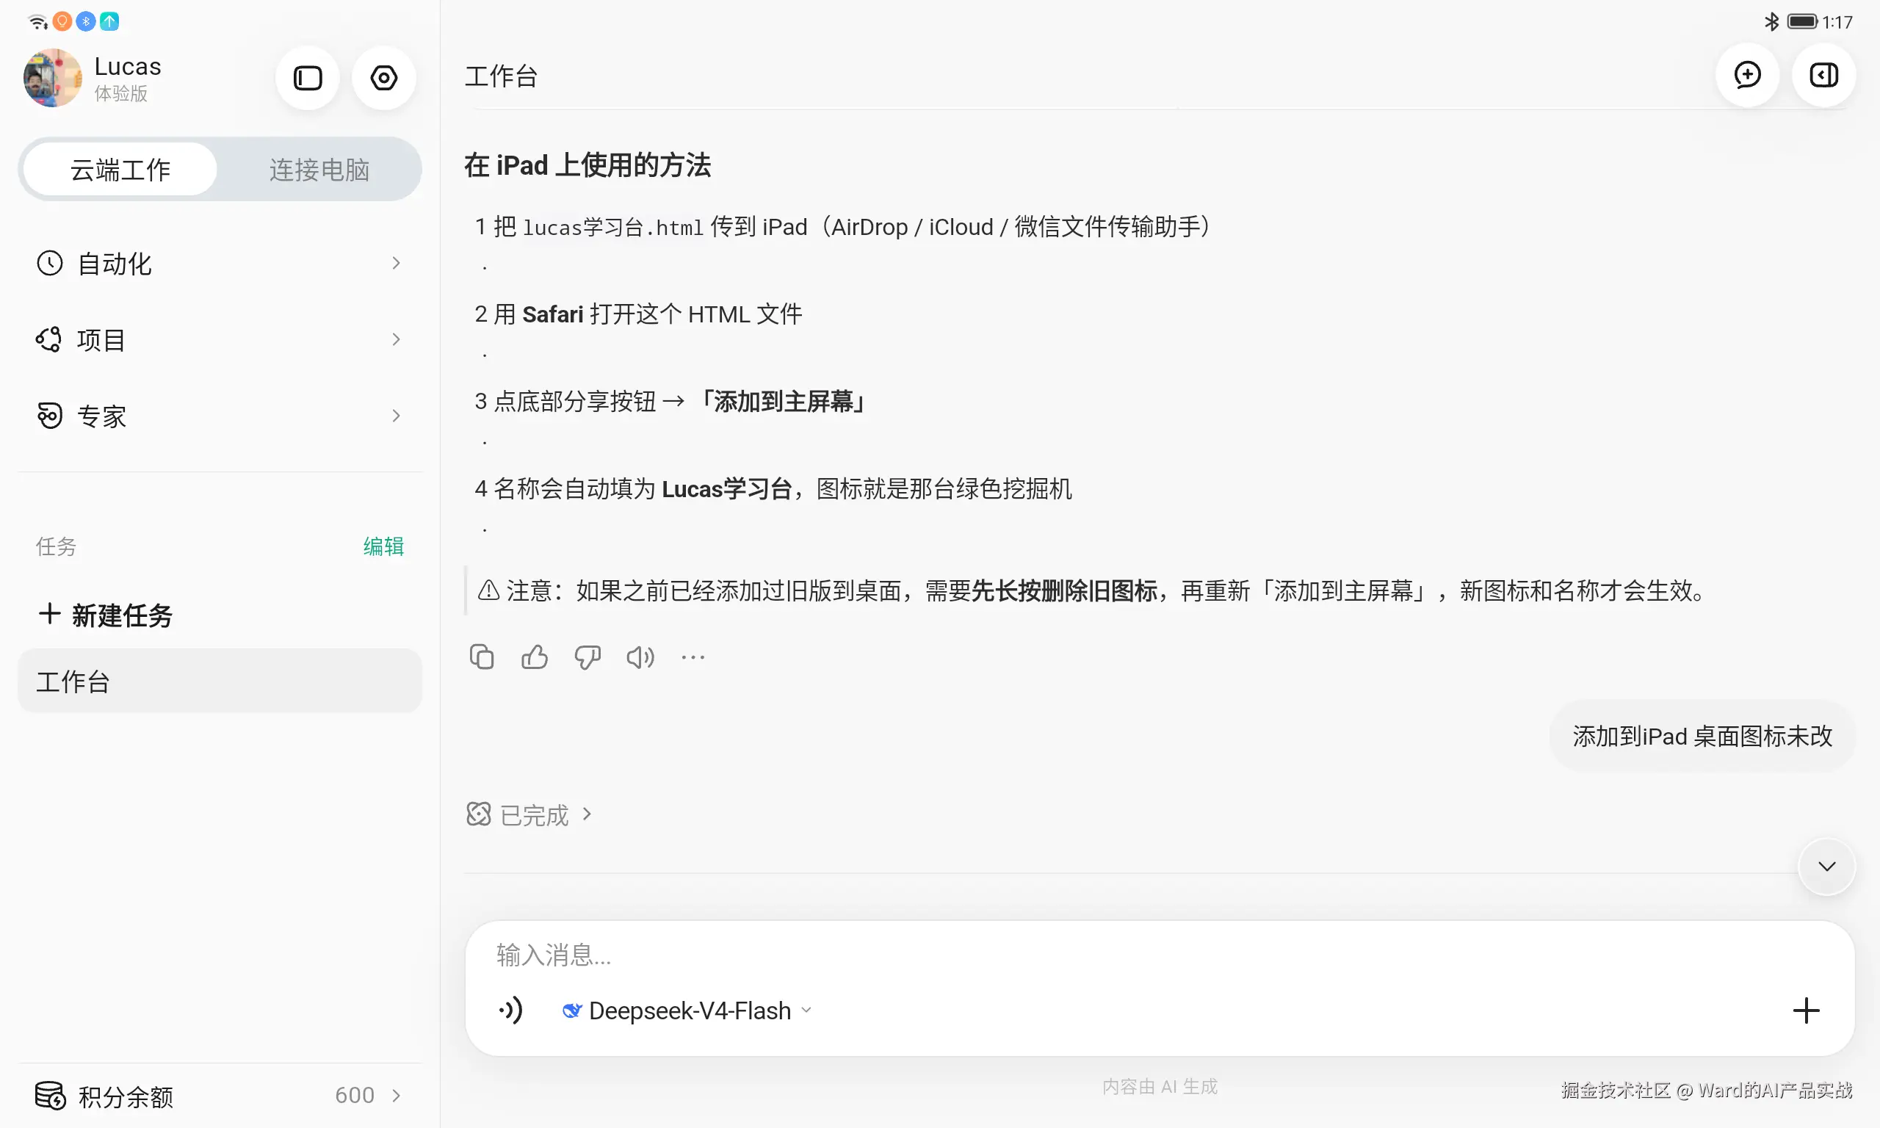
Task: Click 专家 sidebar icon
Action: pos(50,416)
